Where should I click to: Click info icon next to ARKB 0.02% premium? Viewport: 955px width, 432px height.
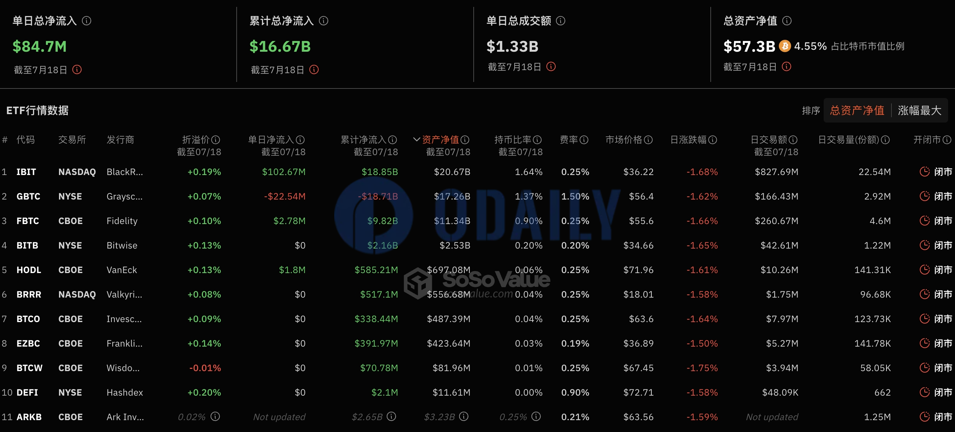pyautogui.click(x=215, y=416)
